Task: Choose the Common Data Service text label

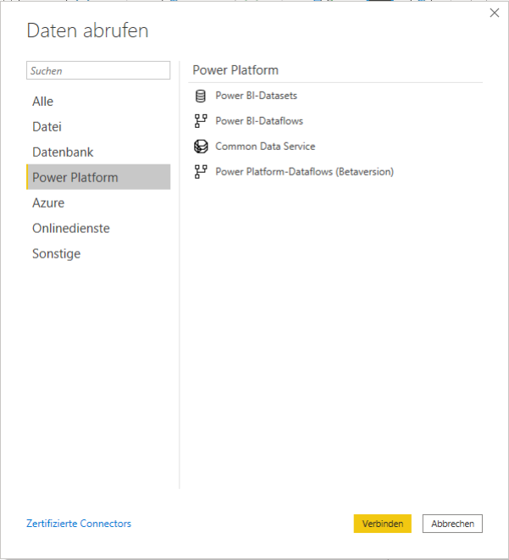Action: (x=265, y=147)
